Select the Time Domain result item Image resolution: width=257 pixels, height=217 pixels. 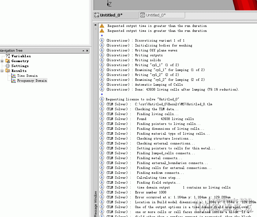click(28, 76)
